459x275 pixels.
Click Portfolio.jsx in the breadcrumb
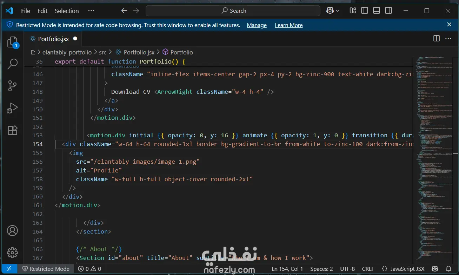(139, 52)
